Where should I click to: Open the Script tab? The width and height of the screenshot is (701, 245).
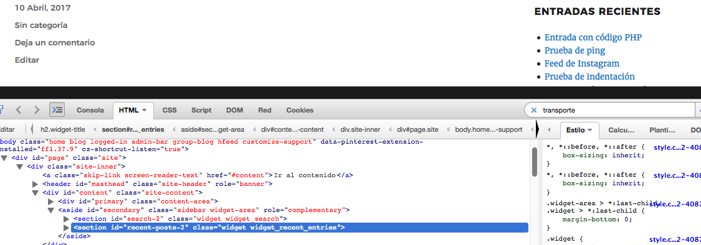tap(201, 110)
